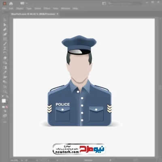This screenshot has width=162, height=162.
Task: Expand the arrow beside the workspace switcher
Action: pyautogui.click(x=27, y=3)
